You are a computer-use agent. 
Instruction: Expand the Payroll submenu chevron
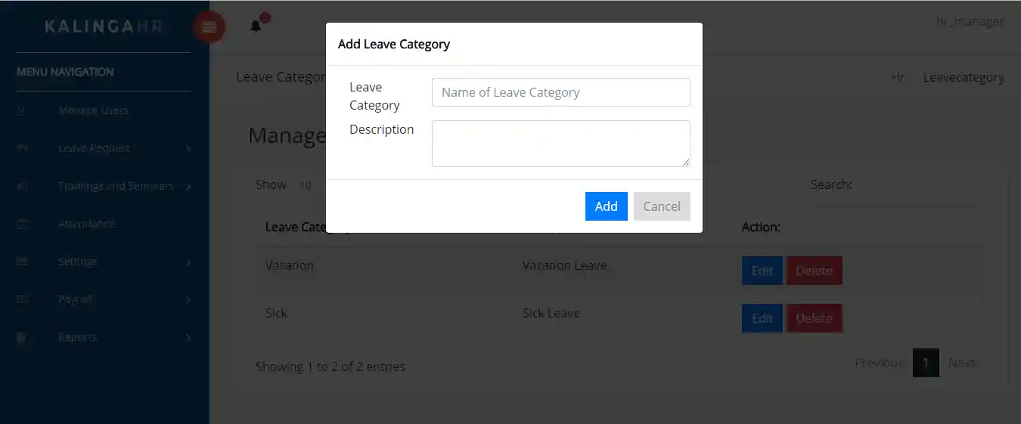click(188, 300)
